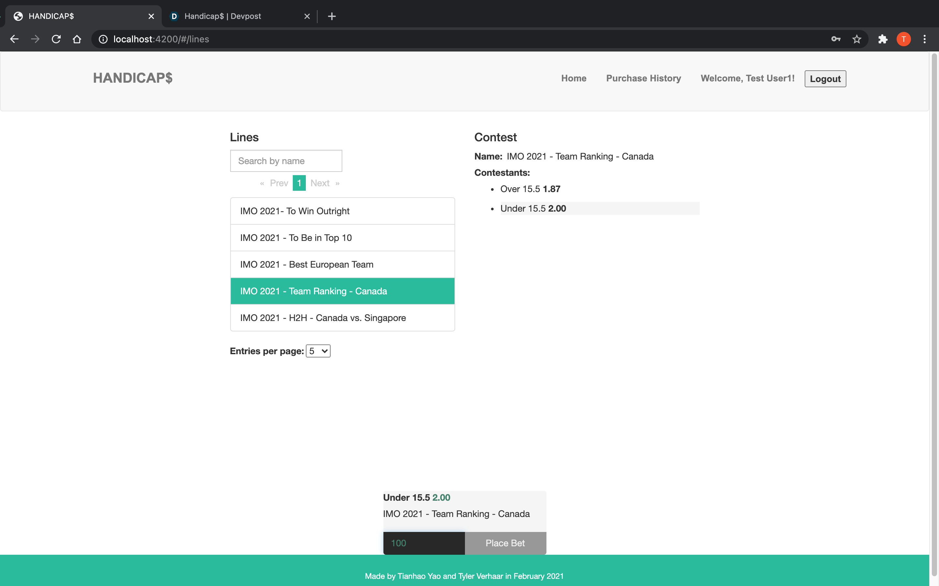Open Chrome three-dot menu
The height and width of the screenshot is (586, 939).
[x=925, y=39]
